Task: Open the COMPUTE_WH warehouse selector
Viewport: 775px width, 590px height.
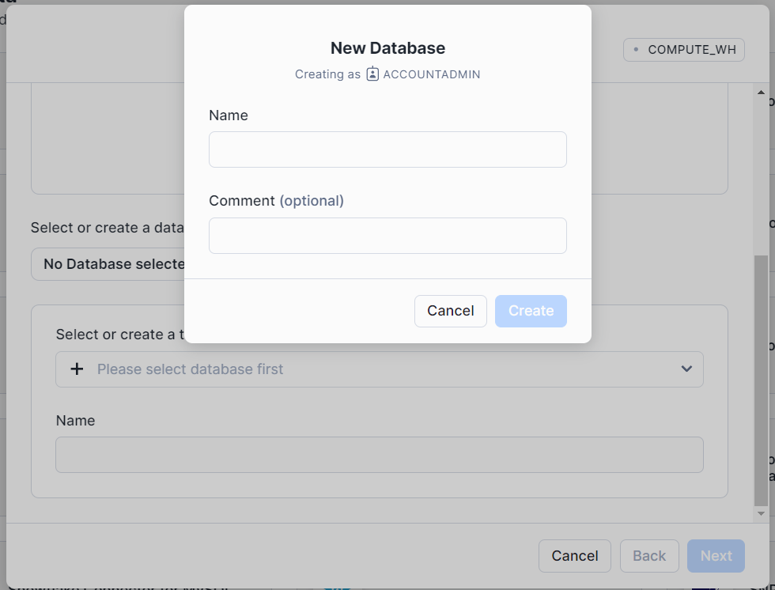Action: 683,49
